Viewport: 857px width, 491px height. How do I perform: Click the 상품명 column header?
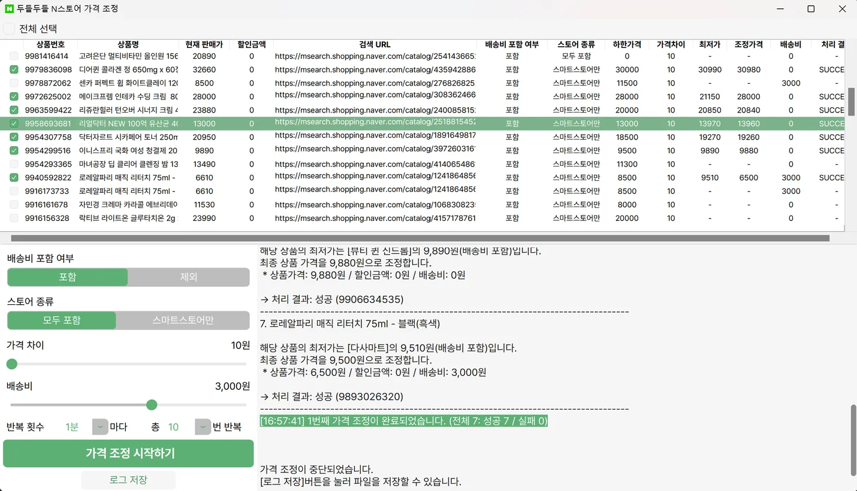click(x=128, y=44)
